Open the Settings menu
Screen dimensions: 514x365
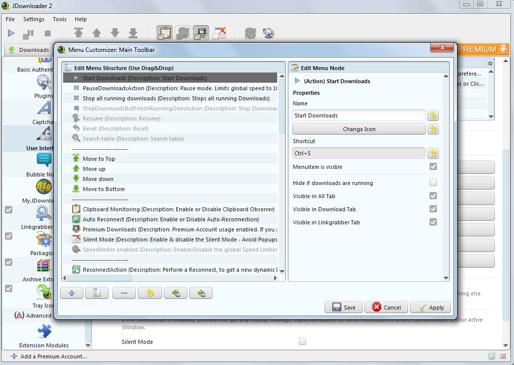[34, 19]
